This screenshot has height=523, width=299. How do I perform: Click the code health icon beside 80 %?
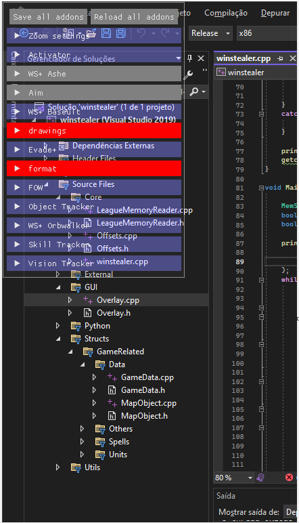[x=260, y=478]
